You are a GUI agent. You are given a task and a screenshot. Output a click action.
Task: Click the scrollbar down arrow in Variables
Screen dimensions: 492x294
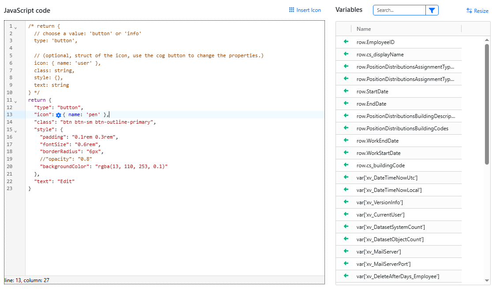487,280
